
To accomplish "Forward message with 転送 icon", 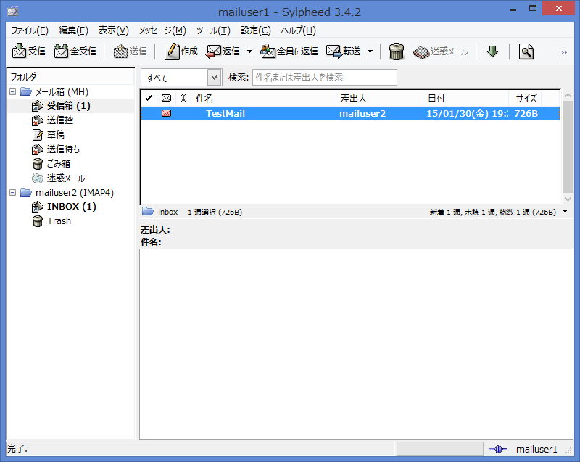I will [343, 51].
